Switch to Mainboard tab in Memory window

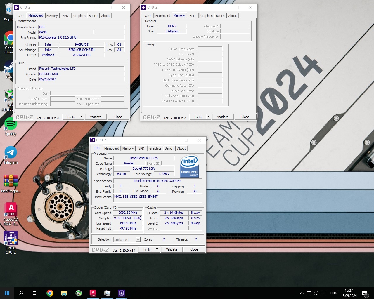(163, 16)
